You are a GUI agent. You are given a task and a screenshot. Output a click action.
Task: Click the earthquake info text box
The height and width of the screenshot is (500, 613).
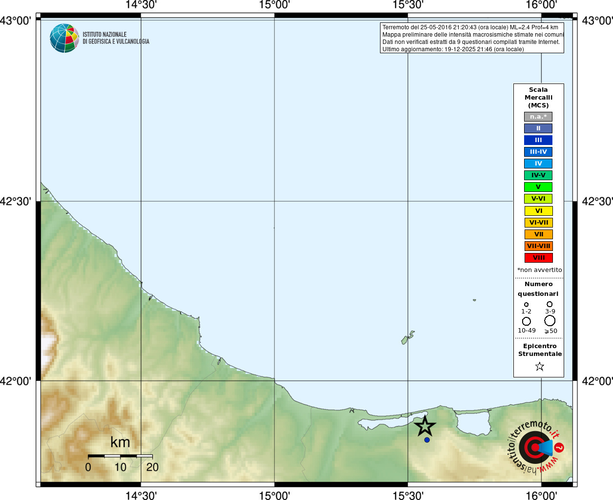pyautogui.click(x=472, y=38)
